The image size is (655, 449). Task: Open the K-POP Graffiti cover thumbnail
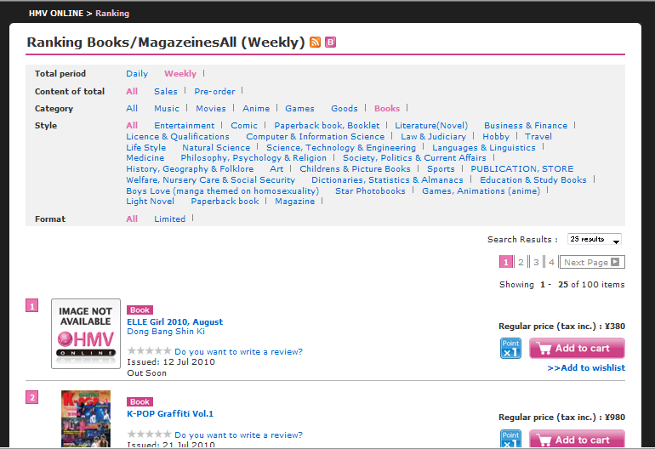86,419
